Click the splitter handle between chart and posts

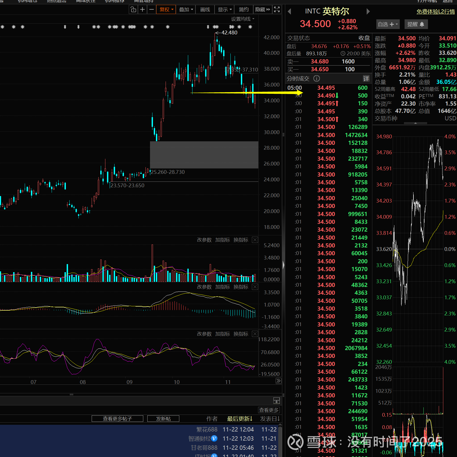(71, 394)
